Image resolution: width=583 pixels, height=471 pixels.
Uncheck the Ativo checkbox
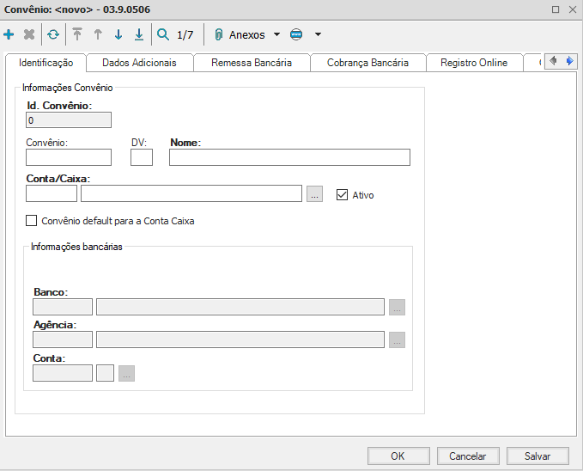tap(342, 194)
